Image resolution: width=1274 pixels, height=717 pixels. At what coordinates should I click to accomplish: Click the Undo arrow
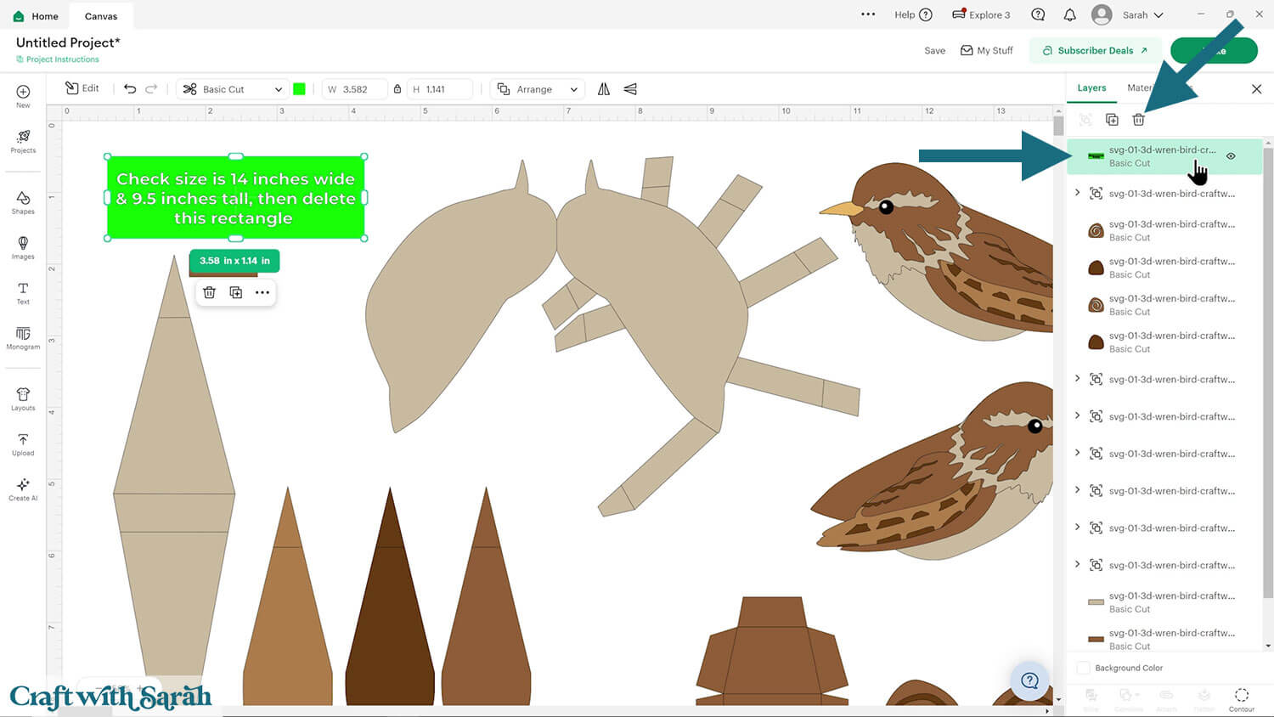pyautogui.click(x=130, y=89)
